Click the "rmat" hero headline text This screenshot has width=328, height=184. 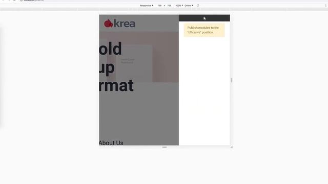tap(116, 85)
